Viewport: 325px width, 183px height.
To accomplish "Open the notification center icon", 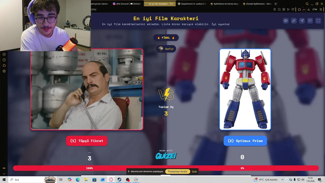I will pyautogui.click(x=320, y=180).
